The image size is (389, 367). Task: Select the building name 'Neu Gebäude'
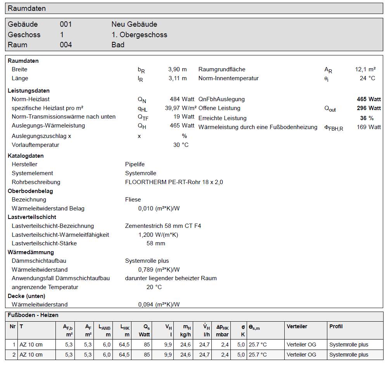(x=134, y=24)
